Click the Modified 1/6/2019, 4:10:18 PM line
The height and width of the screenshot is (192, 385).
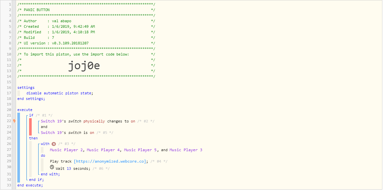click(86, 32)
